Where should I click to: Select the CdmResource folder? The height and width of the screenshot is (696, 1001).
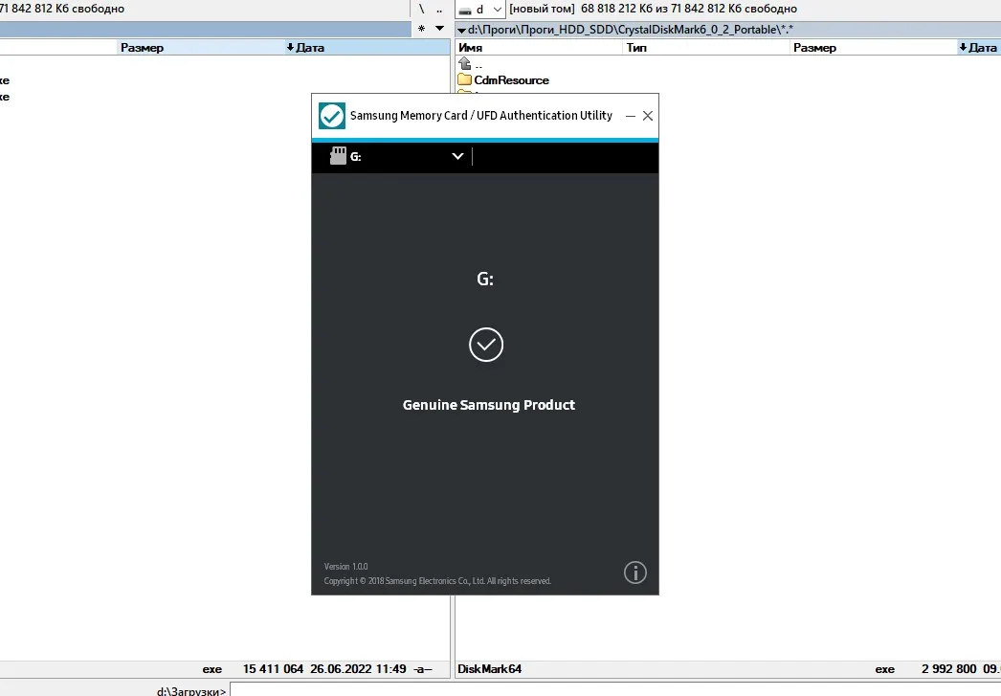[511, 80]
